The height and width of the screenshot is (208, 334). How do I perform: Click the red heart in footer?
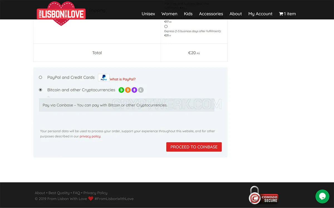91,199
